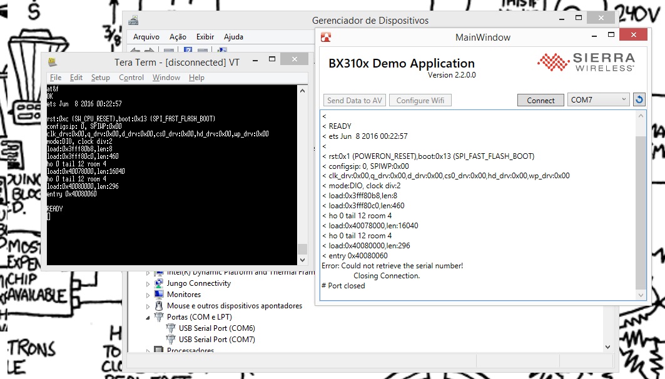Open Tera Term Help menu
665x379 pixels.
(x=196, y=77)
